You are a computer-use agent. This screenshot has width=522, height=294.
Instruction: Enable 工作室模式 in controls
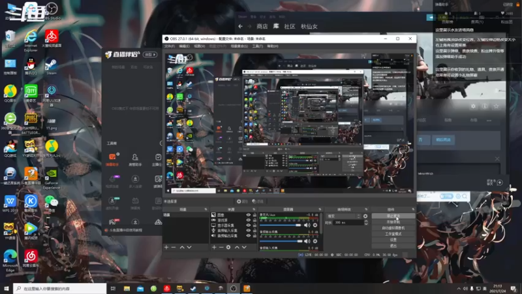tap(393, 234)
